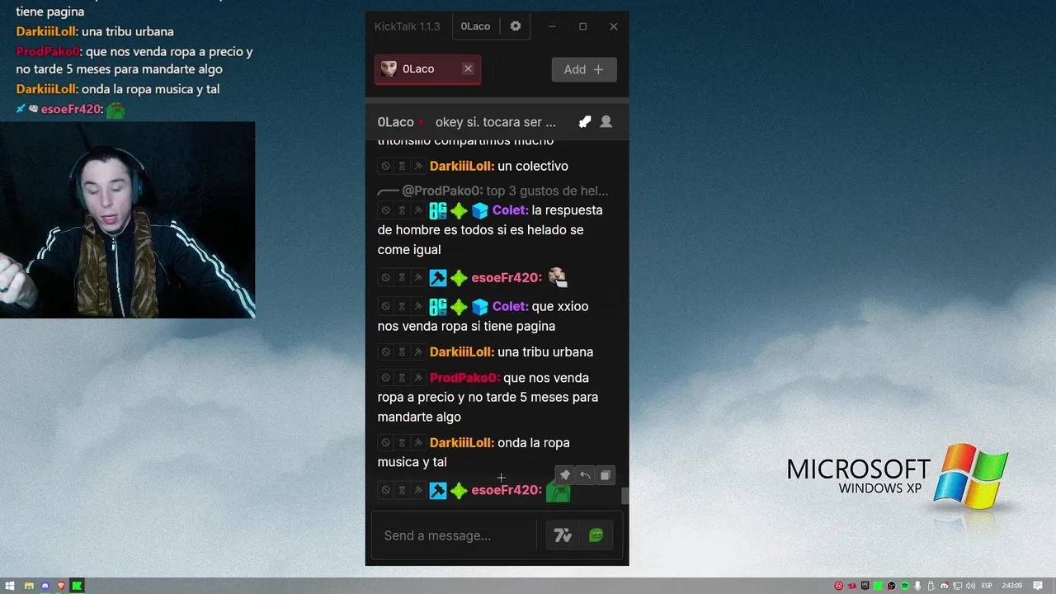Open Brave browser from the taskbar
Screen dimensions: 1056x594
pyautogui.click(x=60, y=586)
